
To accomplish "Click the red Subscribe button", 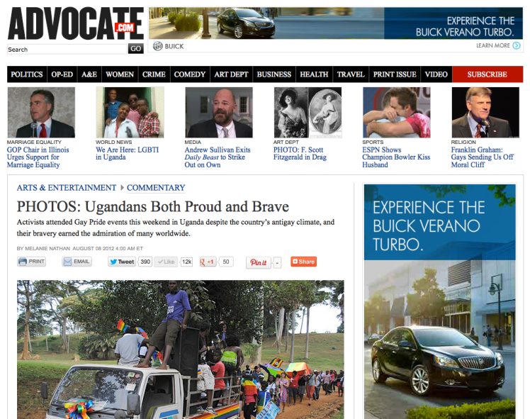I will (487, 74).
